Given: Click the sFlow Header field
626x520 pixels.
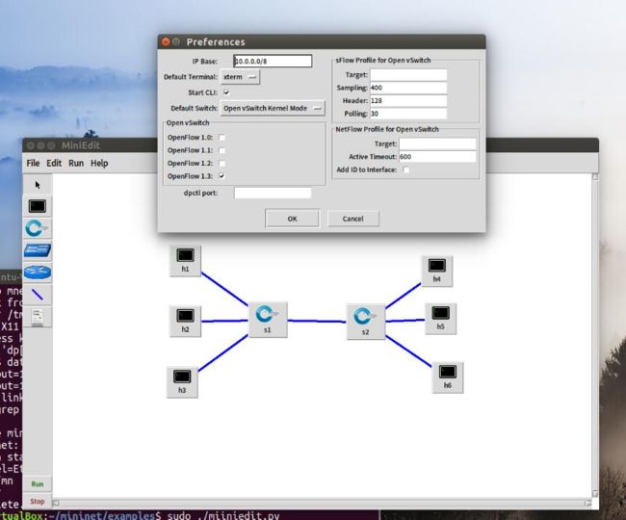Looking at the screenshot, I should (x=408, y=100).
